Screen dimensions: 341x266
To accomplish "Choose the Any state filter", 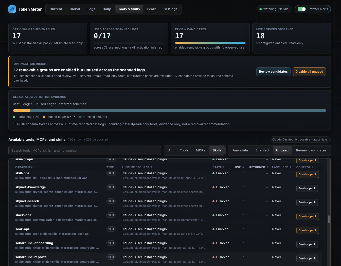I will click(240, 150).
